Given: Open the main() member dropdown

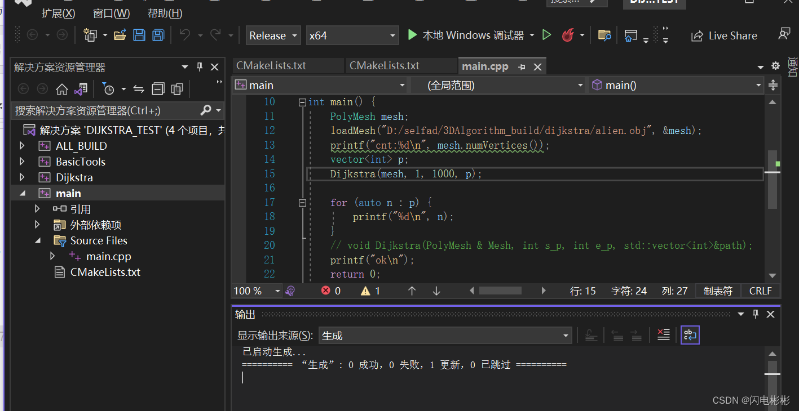Looking at the screenshot, I should (x=676, y=85).
